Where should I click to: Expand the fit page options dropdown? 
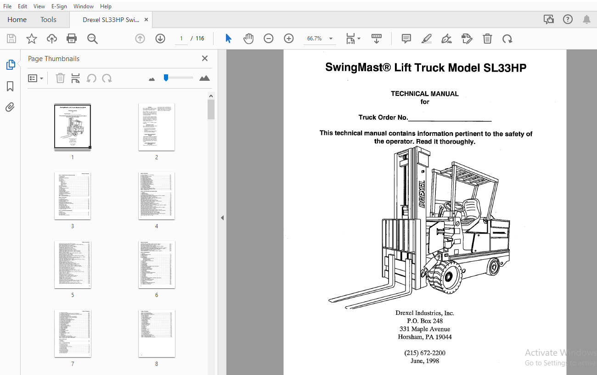[x=353, y=39]
